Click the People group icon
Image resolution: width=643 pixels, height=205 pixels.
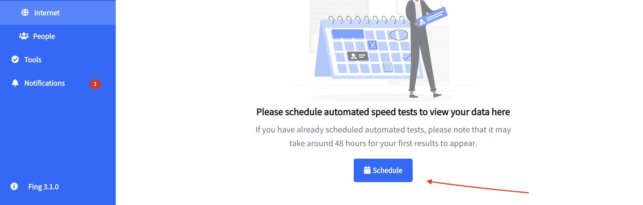click(24, 36)
